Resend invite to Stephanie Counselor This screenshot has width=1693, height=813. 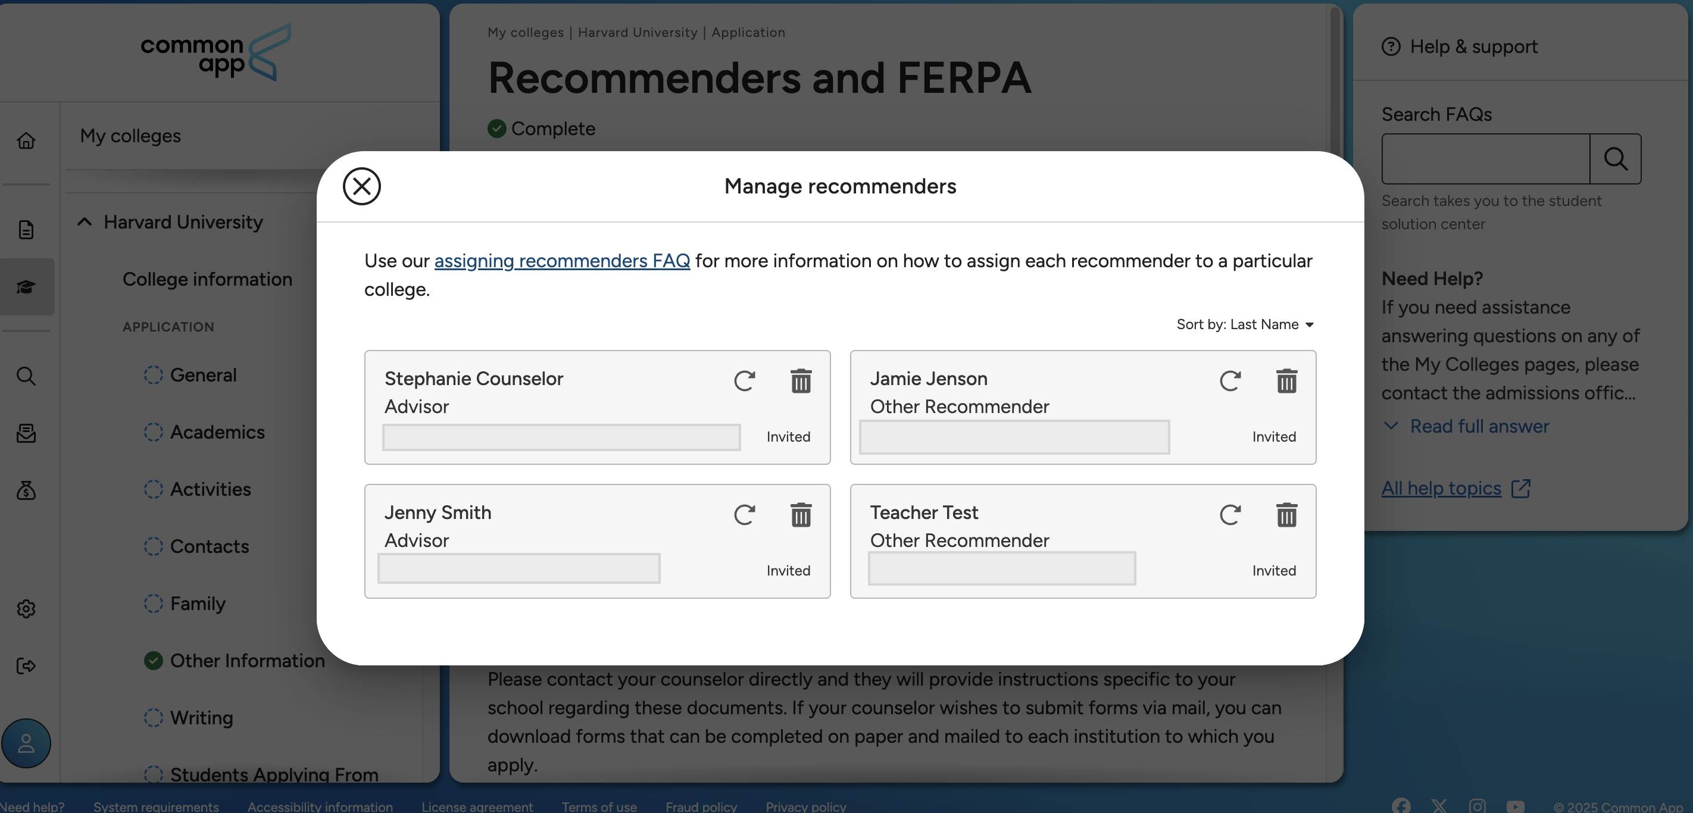(744, 380)
